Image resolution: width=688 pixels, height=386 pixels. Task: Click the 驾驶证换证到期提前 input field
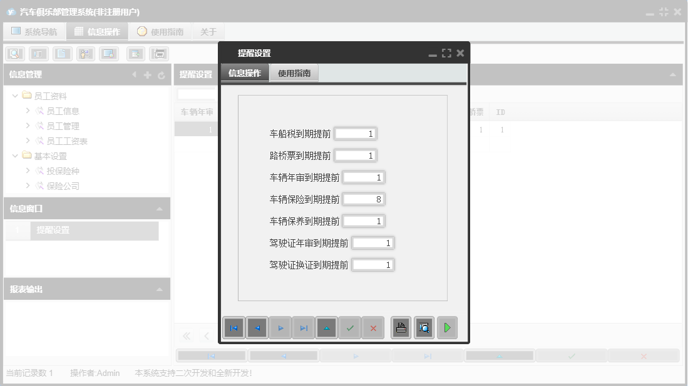pos(373,265)
